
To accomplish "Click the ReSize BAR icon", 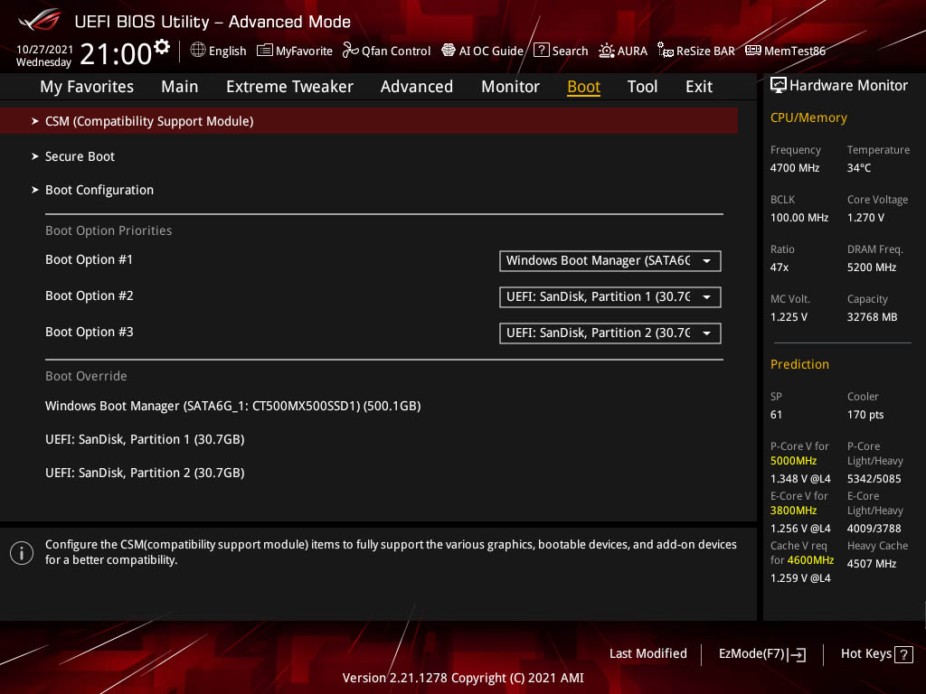I will point(666,51).
